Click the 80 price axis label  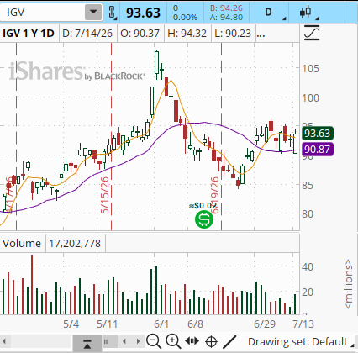308,214
